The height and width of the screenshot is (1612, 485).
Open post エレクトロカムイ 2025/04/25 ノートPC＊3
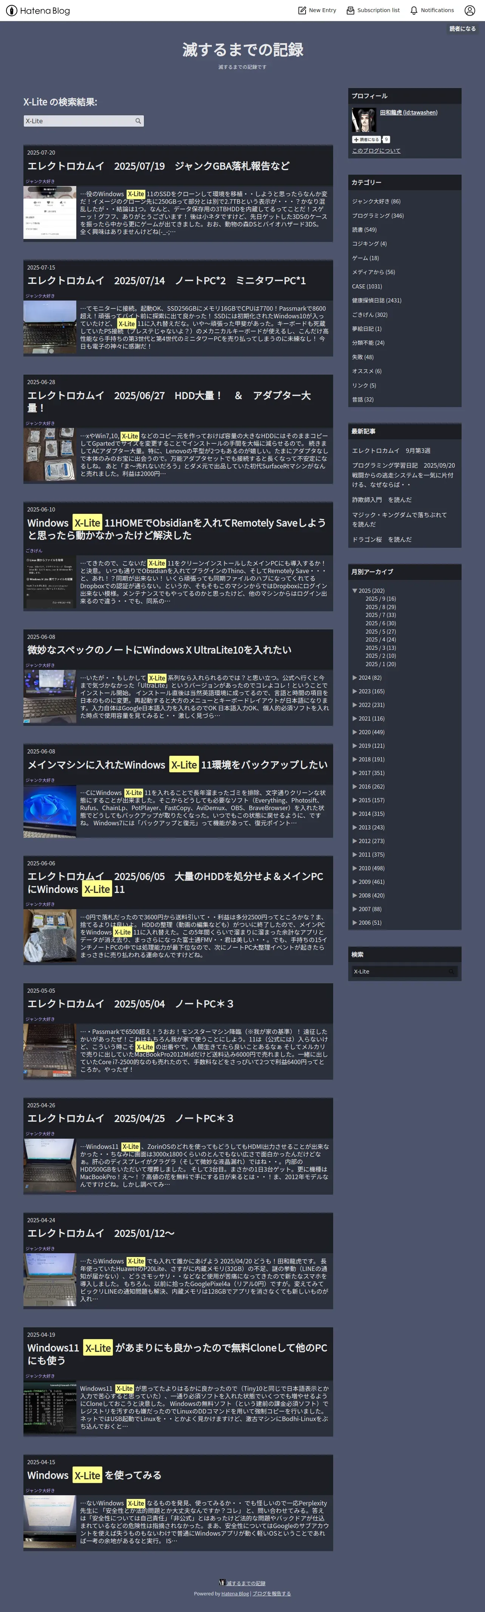tap(130, 1118)
